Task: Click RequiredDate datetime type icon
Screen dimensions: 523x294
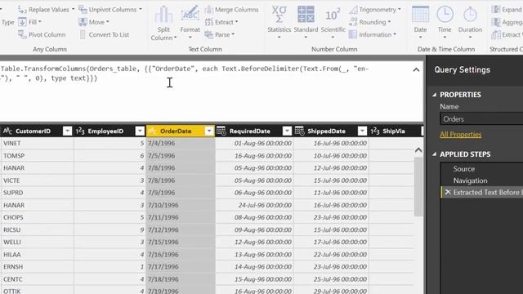Action: click(x=221, y=131)
